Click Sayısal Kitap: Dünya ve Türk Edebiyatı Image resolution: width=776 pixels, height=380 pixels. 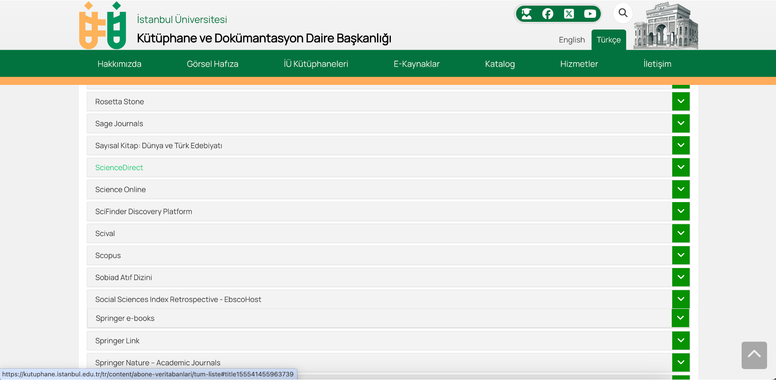coord(159,146)
